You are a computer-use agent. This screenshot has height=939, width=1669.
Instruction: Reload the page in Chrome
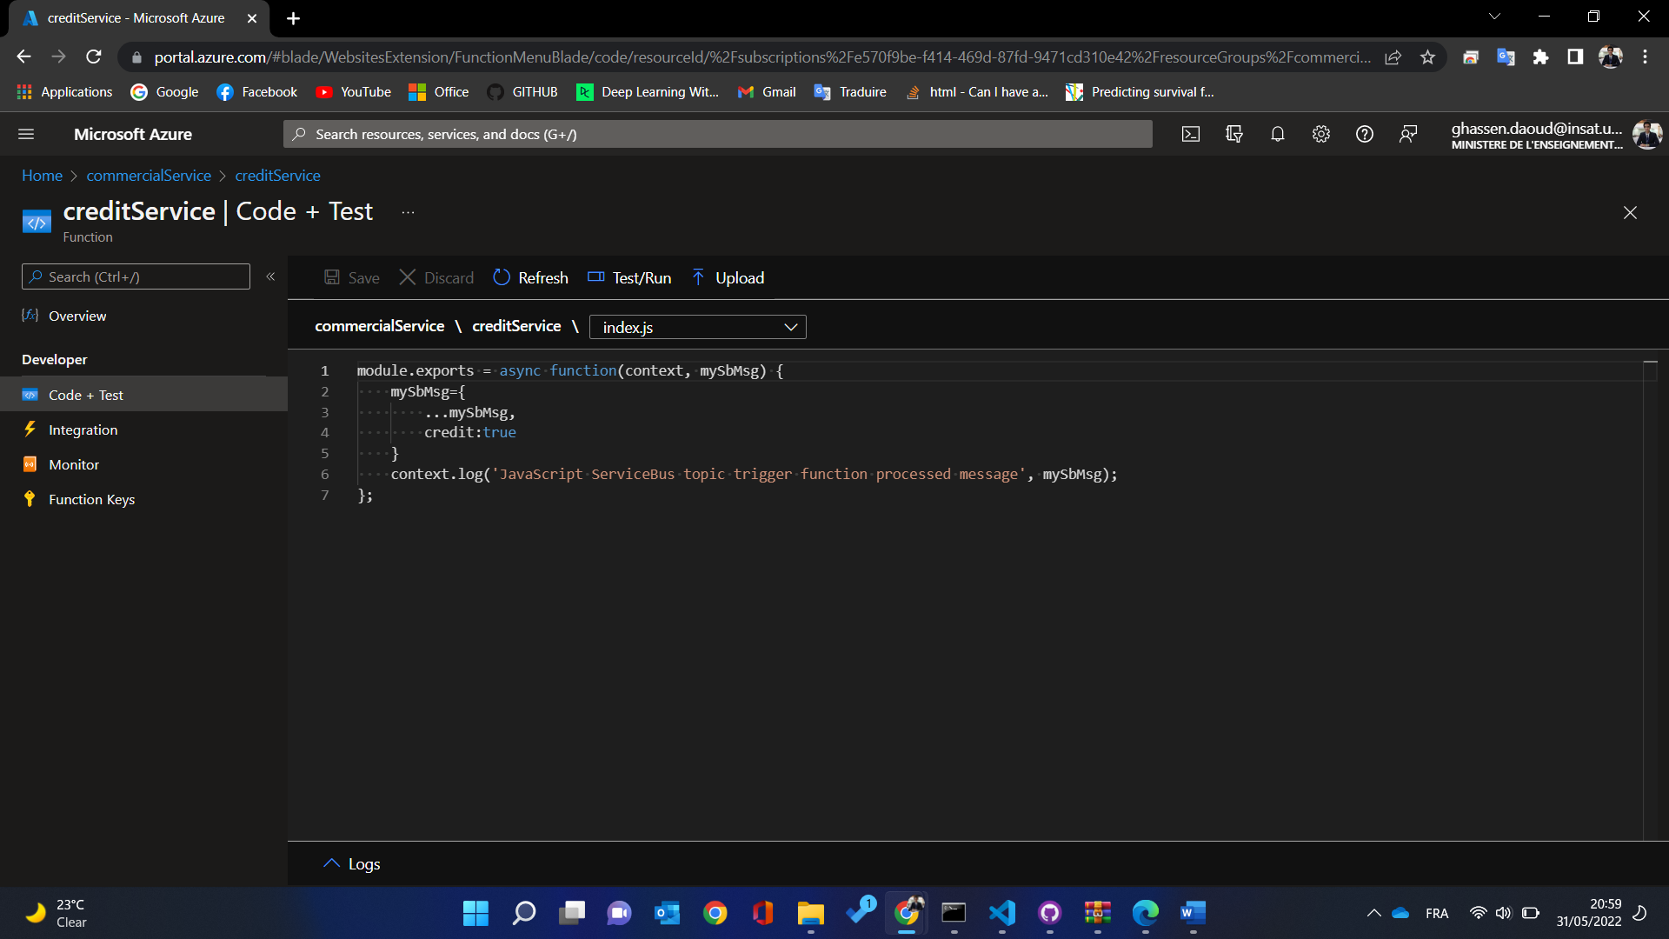click(94, 57)
